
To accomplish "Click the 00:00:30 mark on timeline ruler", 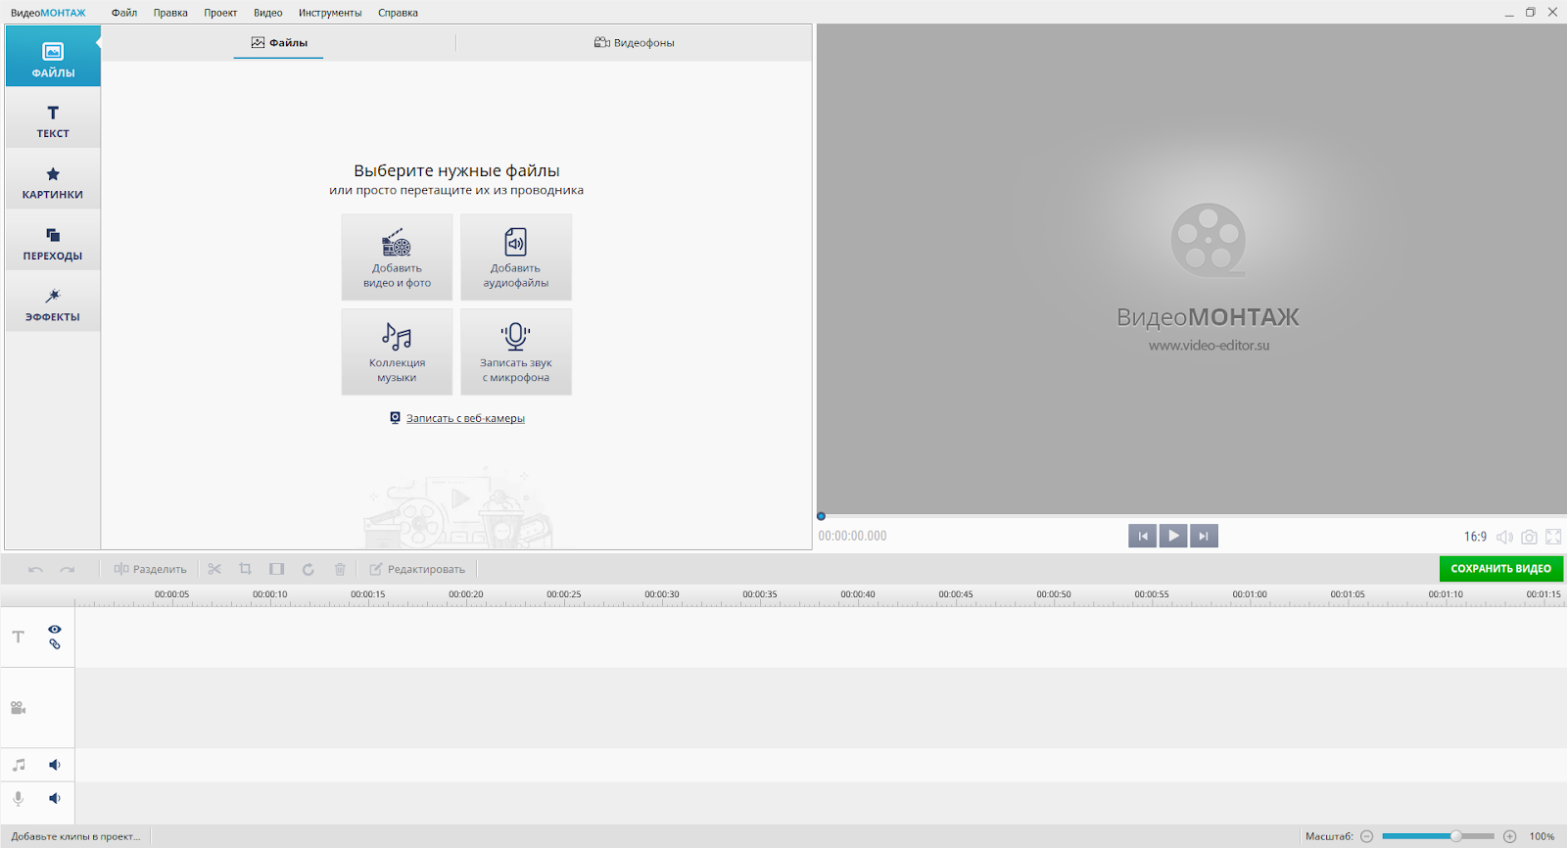I will pos(662,594).
